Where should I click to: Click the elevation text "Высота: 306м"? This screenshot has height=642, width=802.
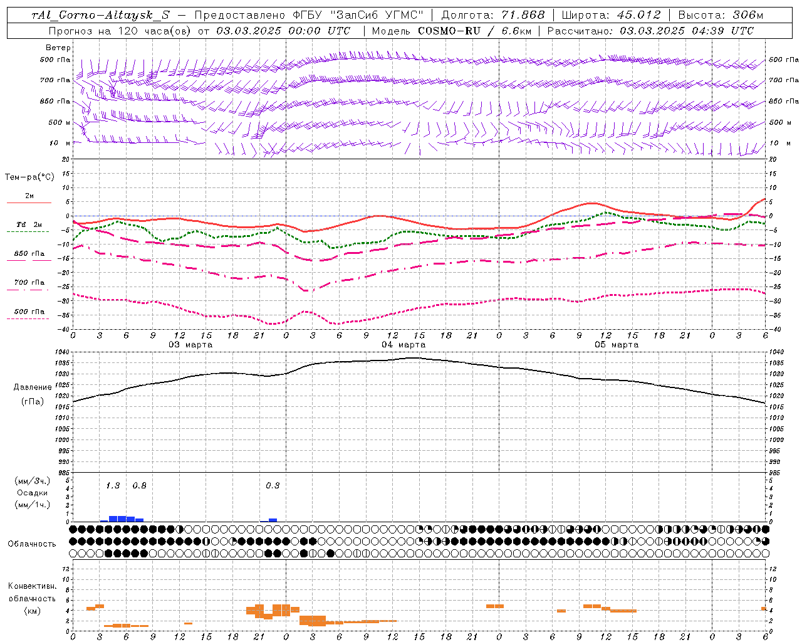[721, 15]
